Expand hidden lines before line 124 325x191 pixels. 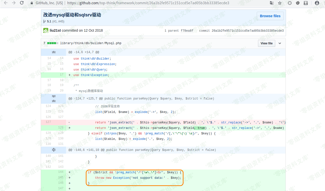click(x=53, y=98)
